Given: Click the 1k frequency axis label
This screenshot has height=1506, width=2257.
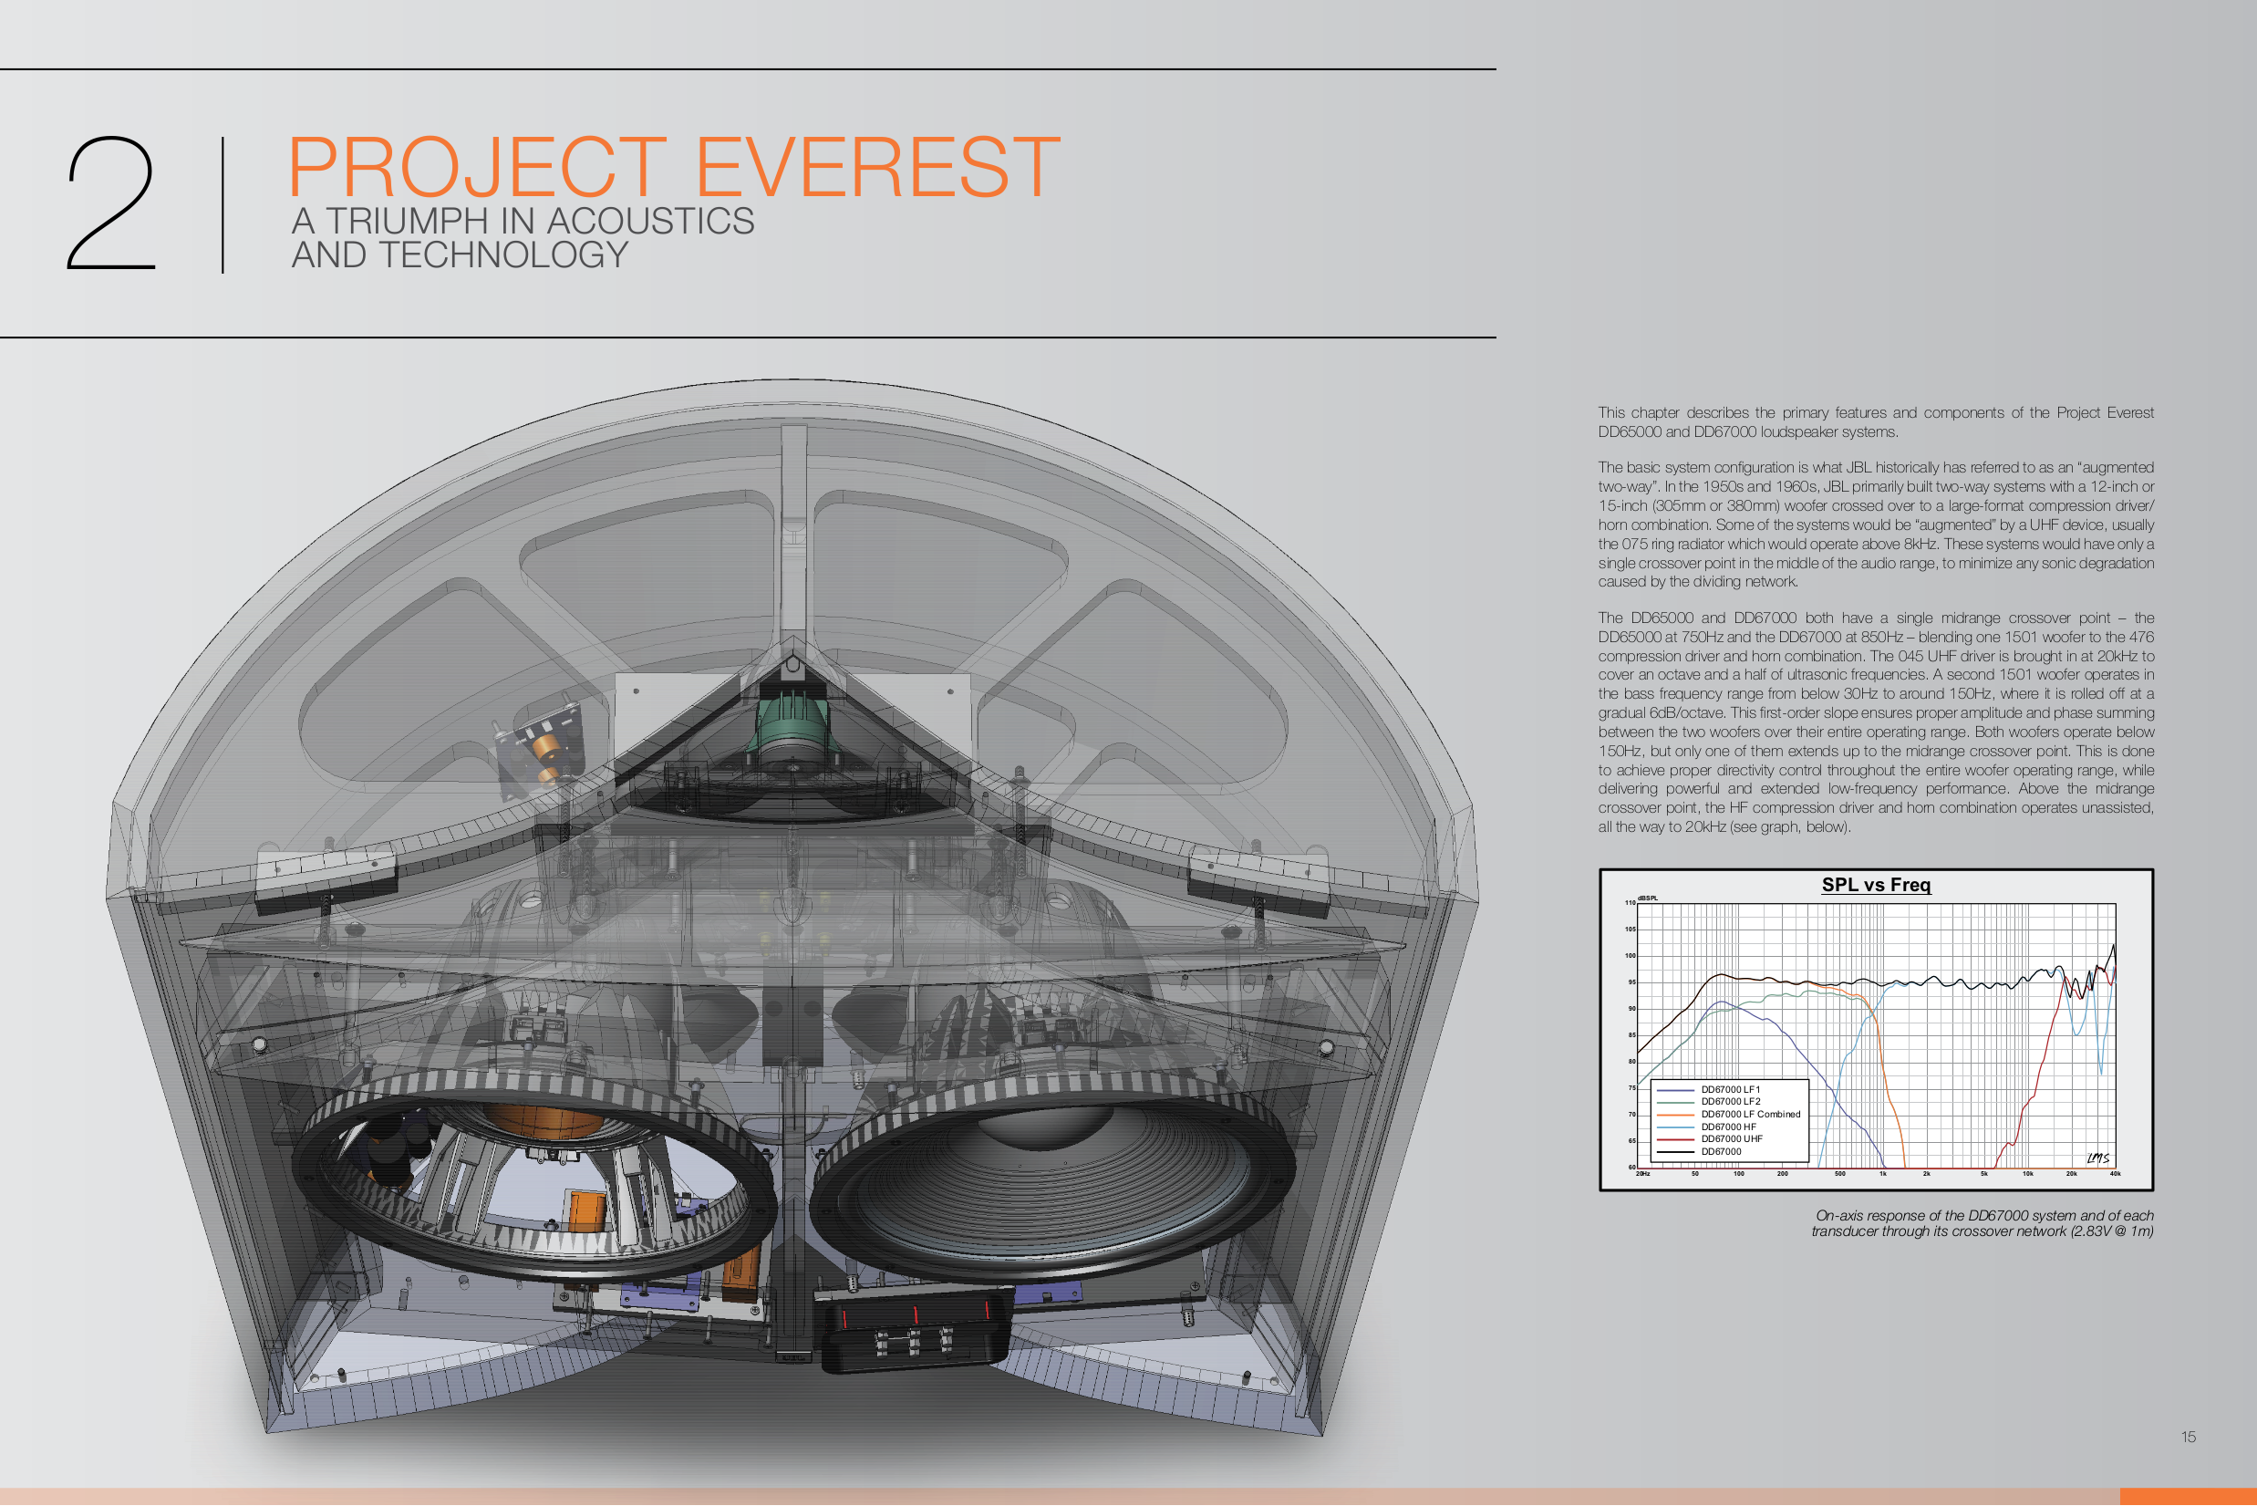Looking at the screenshot, I should coord(1882,1174).
